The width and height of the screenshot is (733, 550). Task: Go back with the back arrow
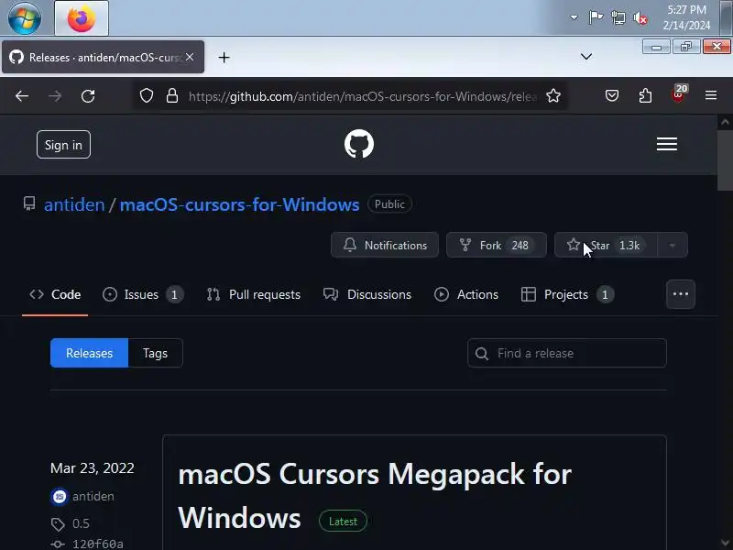pyautogui.click(x=22, y=96)
